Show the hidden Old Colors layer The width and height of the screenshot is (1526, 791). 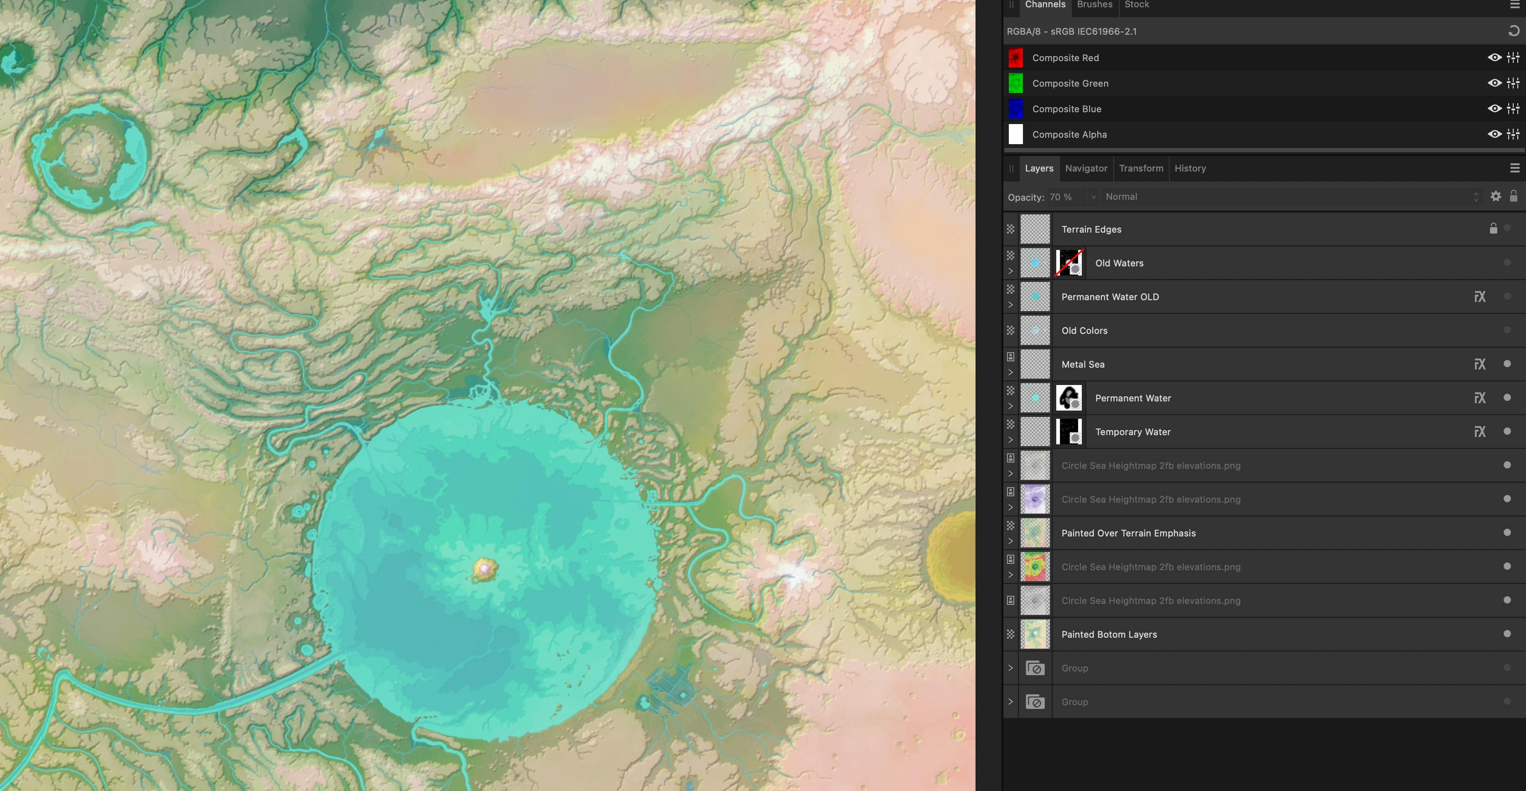tap(1507, 330)
